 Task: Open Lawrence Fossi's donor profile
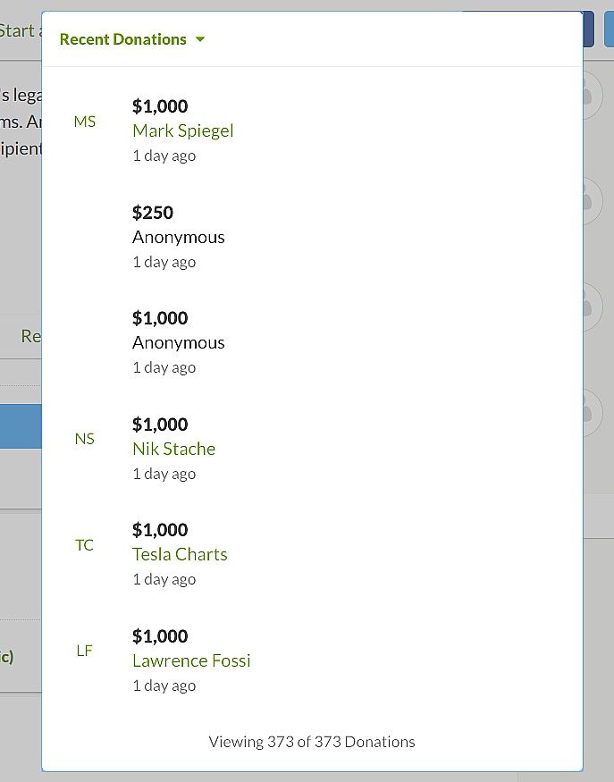191,660
